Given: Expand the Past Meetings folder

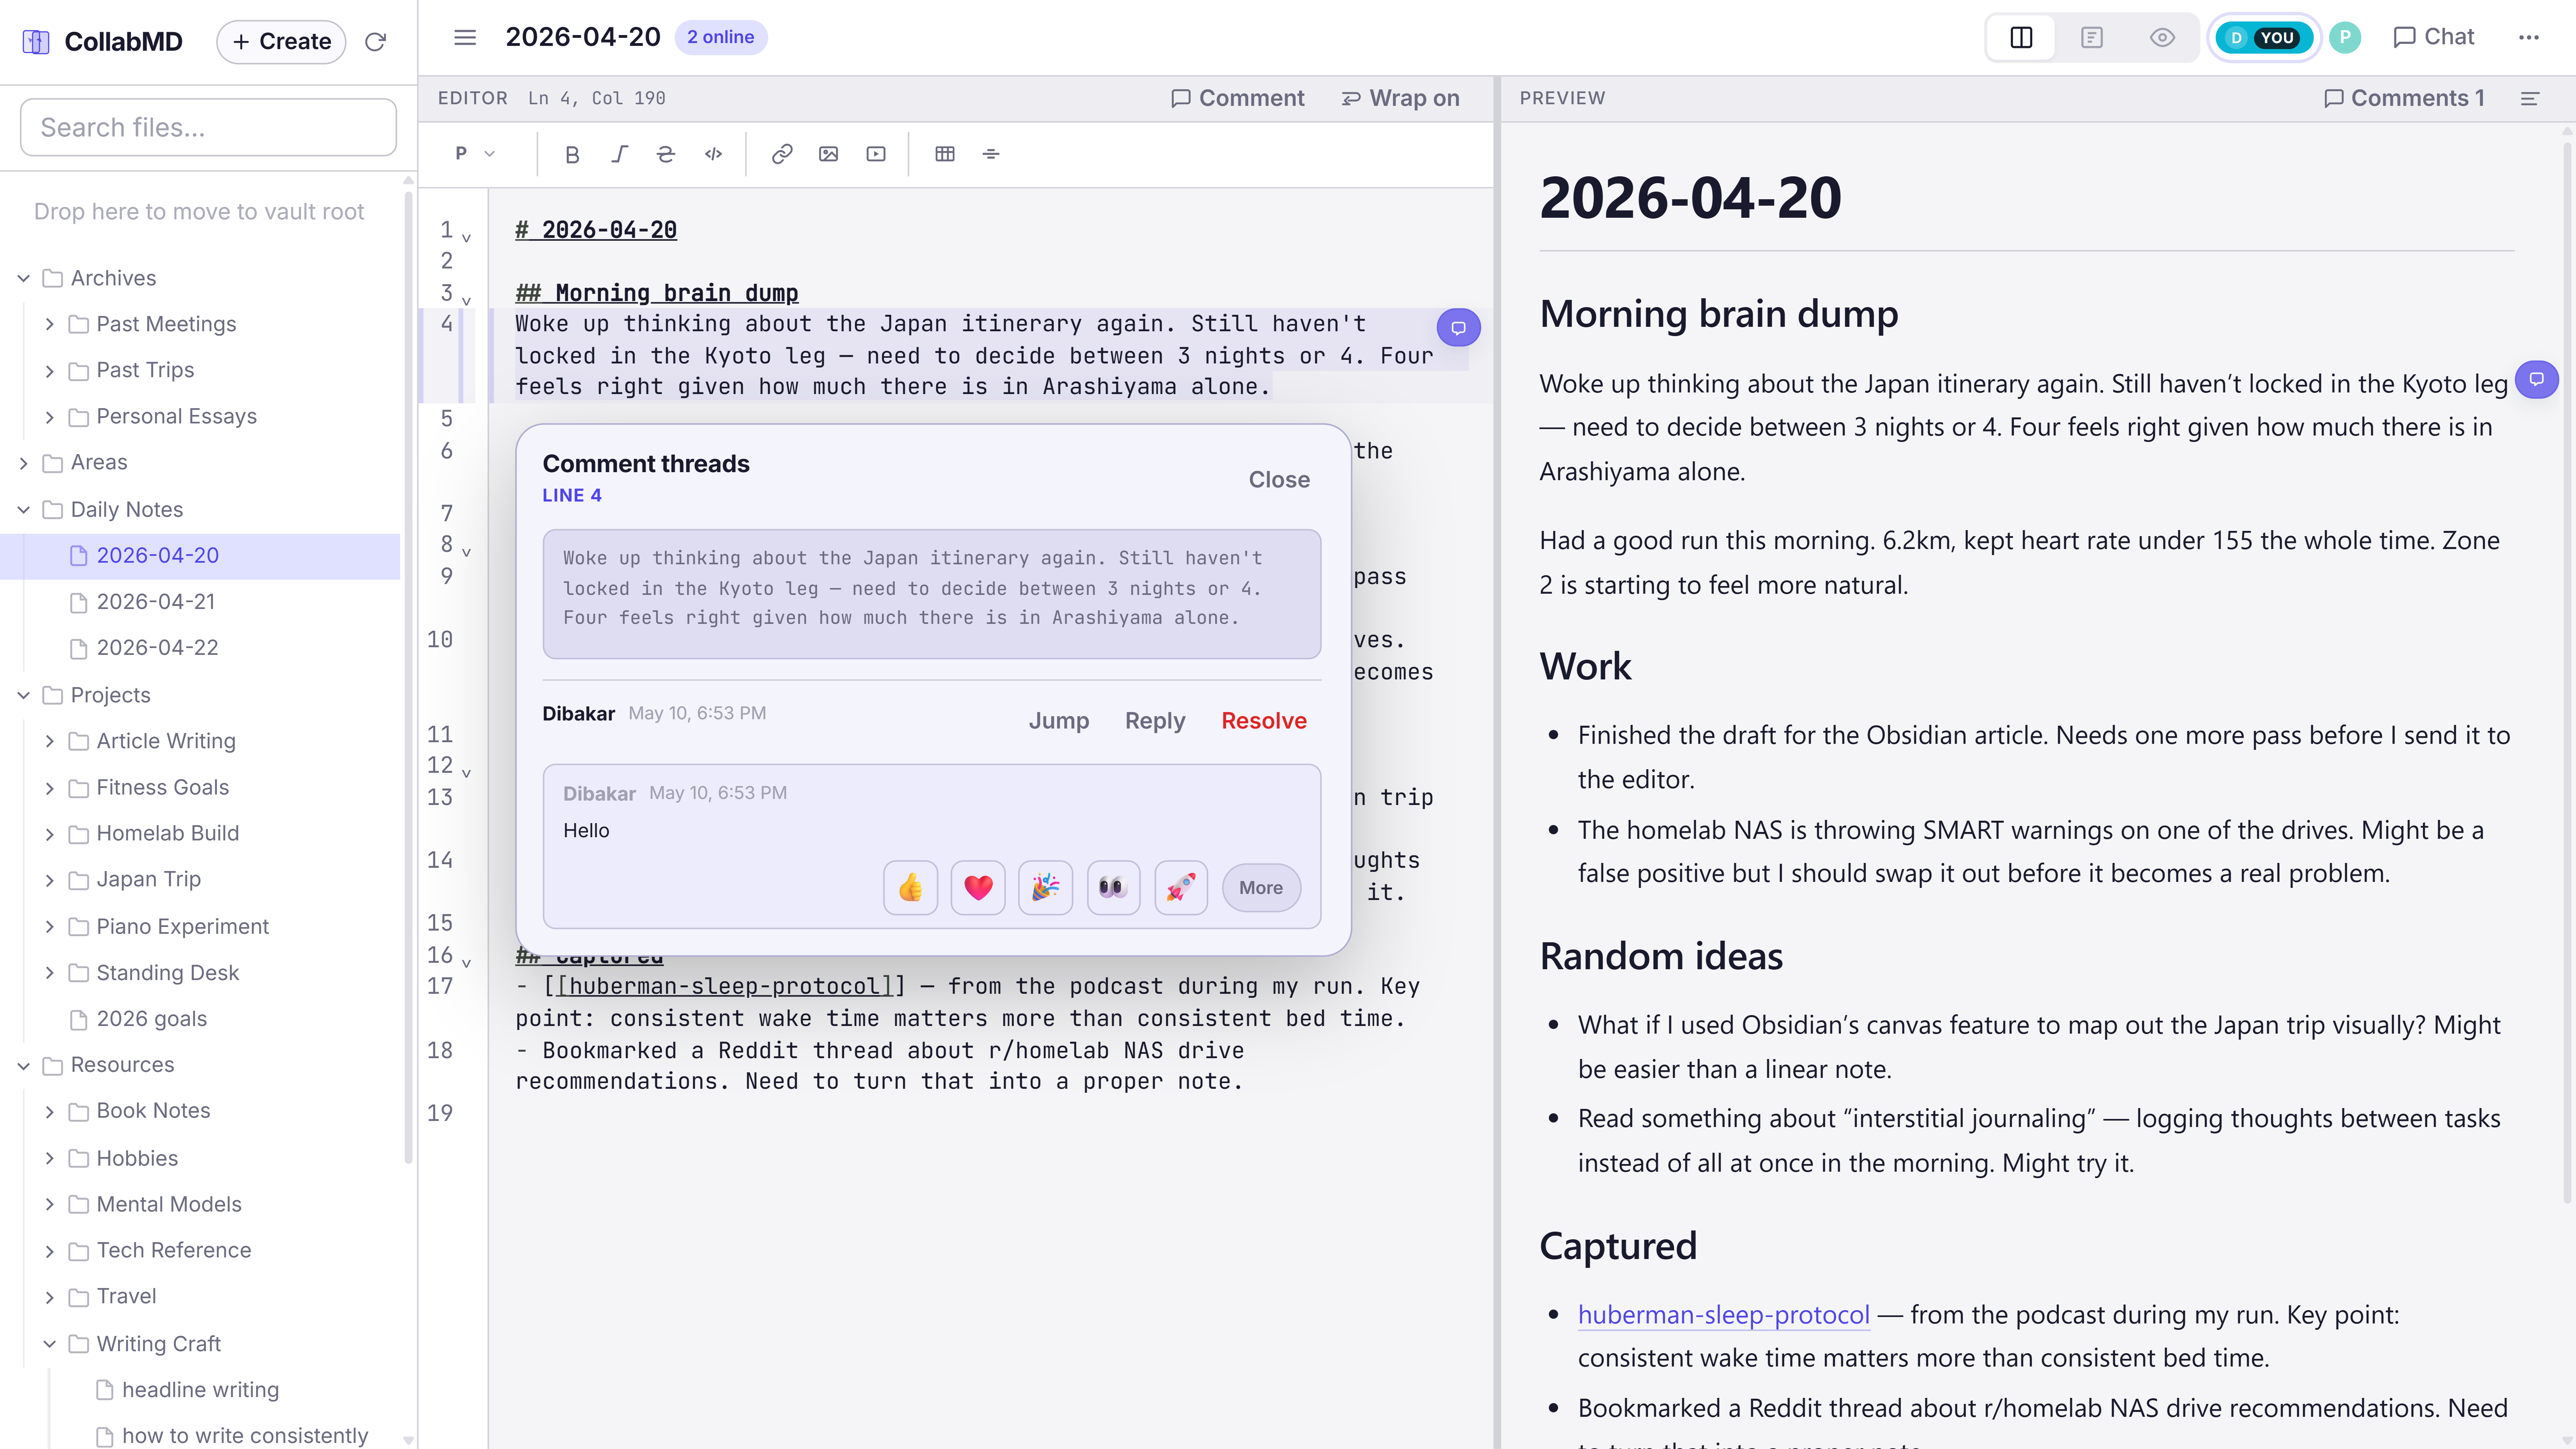Looking at the screenshot, I should click(x=49, y=324).
